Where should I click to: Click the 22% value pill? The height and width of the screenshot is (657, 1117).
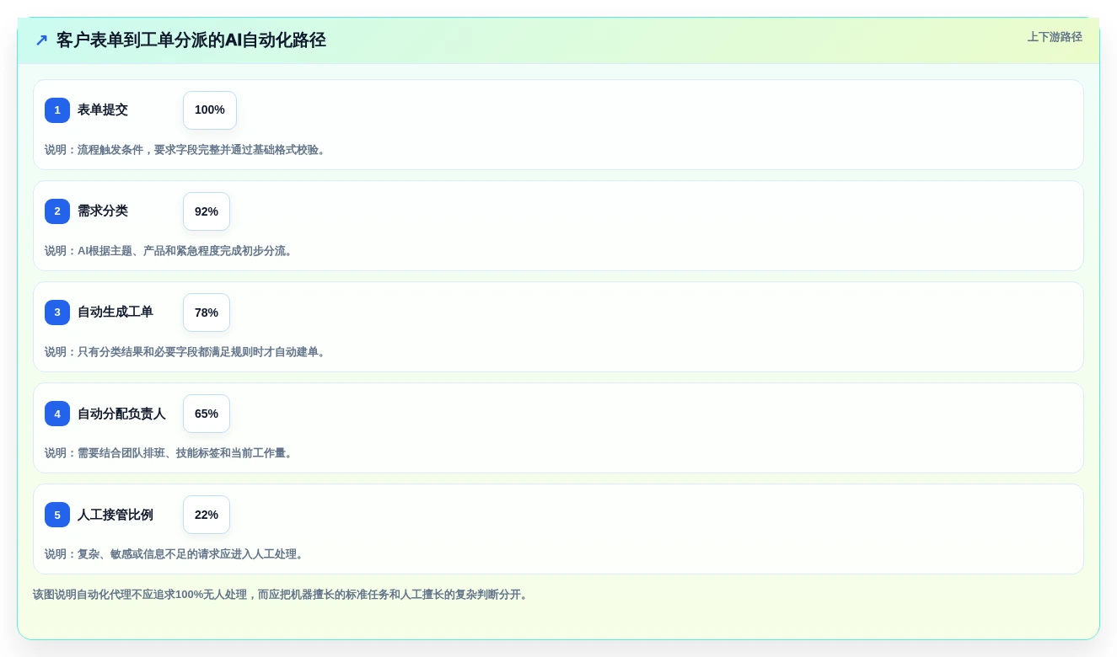pyautogui.click(x=207, y=515)
